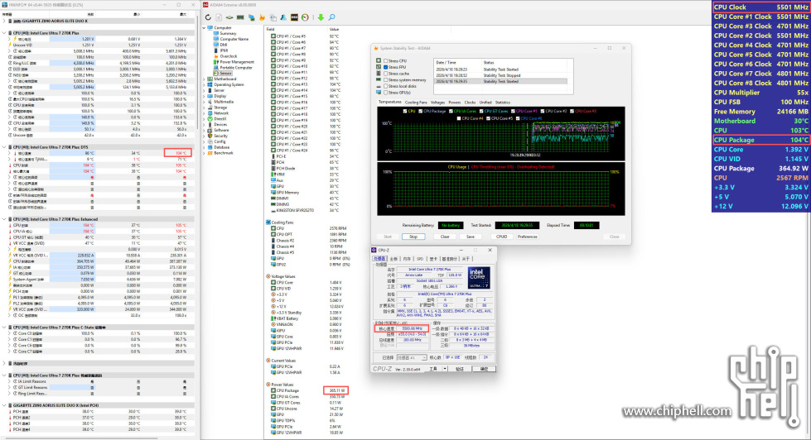
Task: Open the memory benchmark icon in AIDA64 toolbar
Action: [240, 17]
